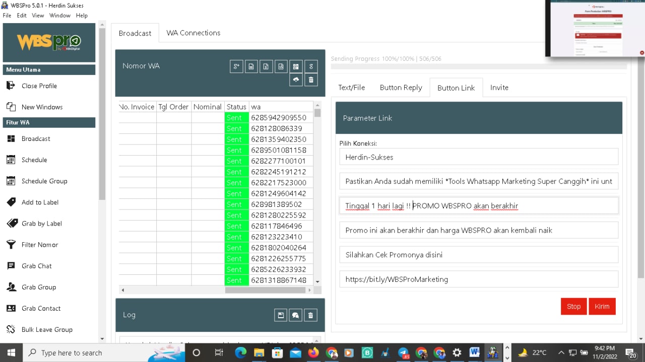Click the trash icon in Nomor WA header

[311, 80]
